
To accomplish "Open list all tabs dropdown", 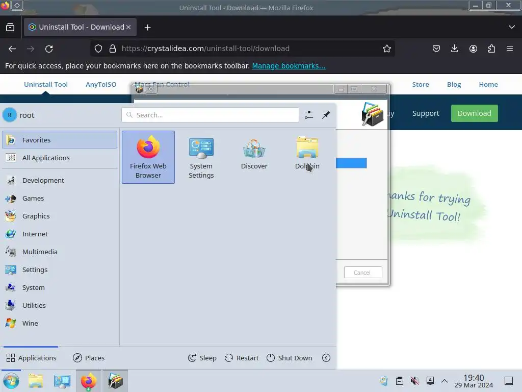I will [x=512, y=27].
